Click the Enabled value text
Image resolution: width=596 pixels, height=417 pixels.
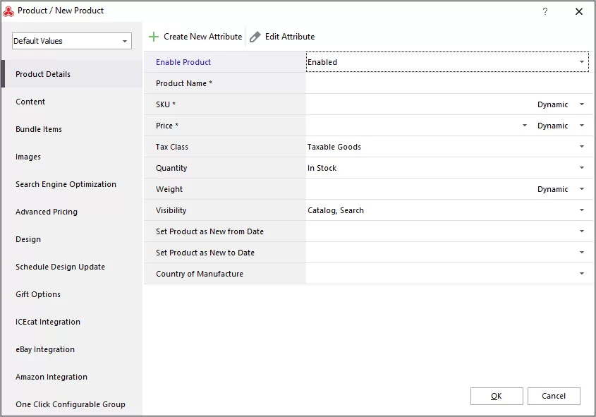322,62
